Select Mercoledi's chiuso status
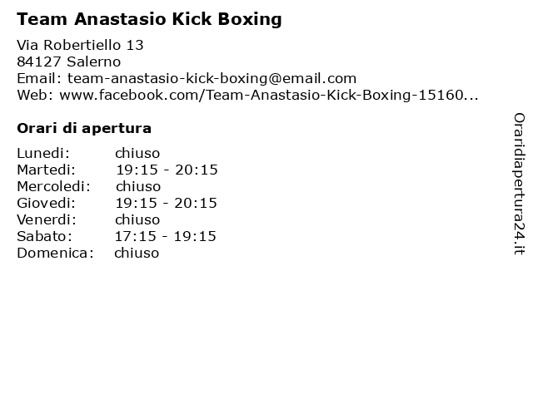 click(138, 186)
